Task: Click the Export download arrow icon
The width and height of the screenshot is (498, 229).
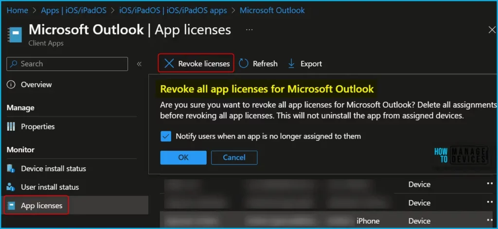Action: pos(291,64)
